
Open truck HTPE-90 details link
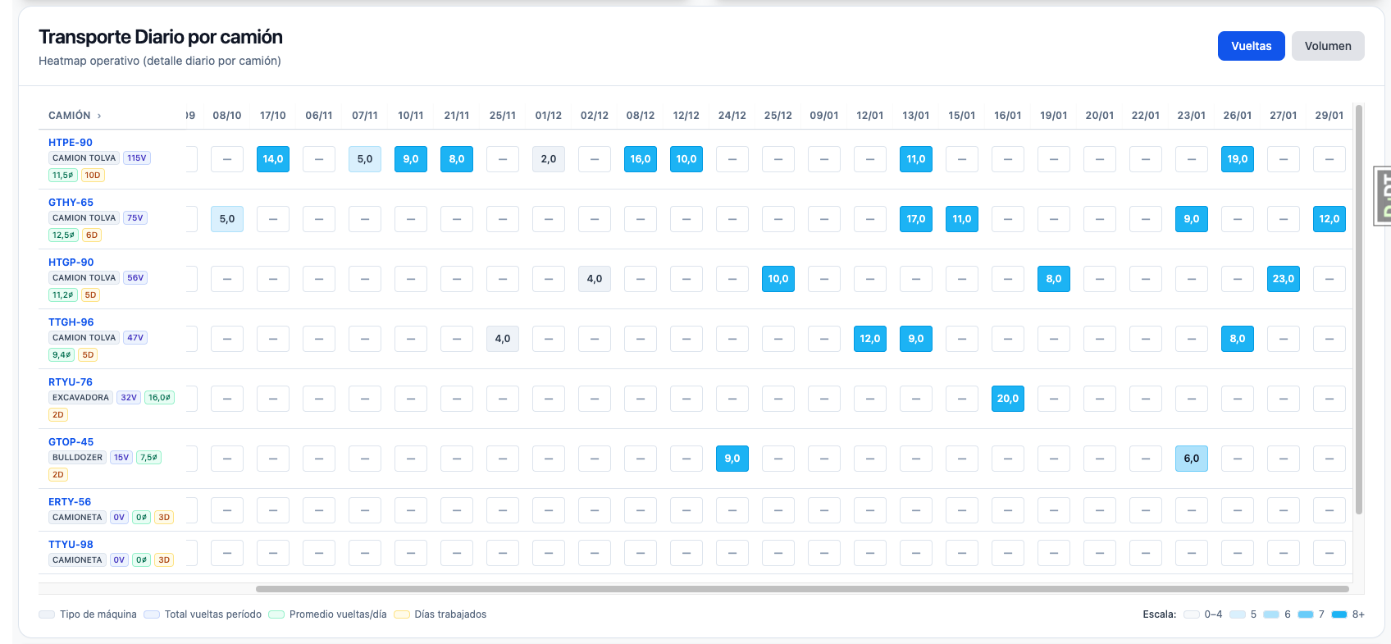tap(71, 142)
